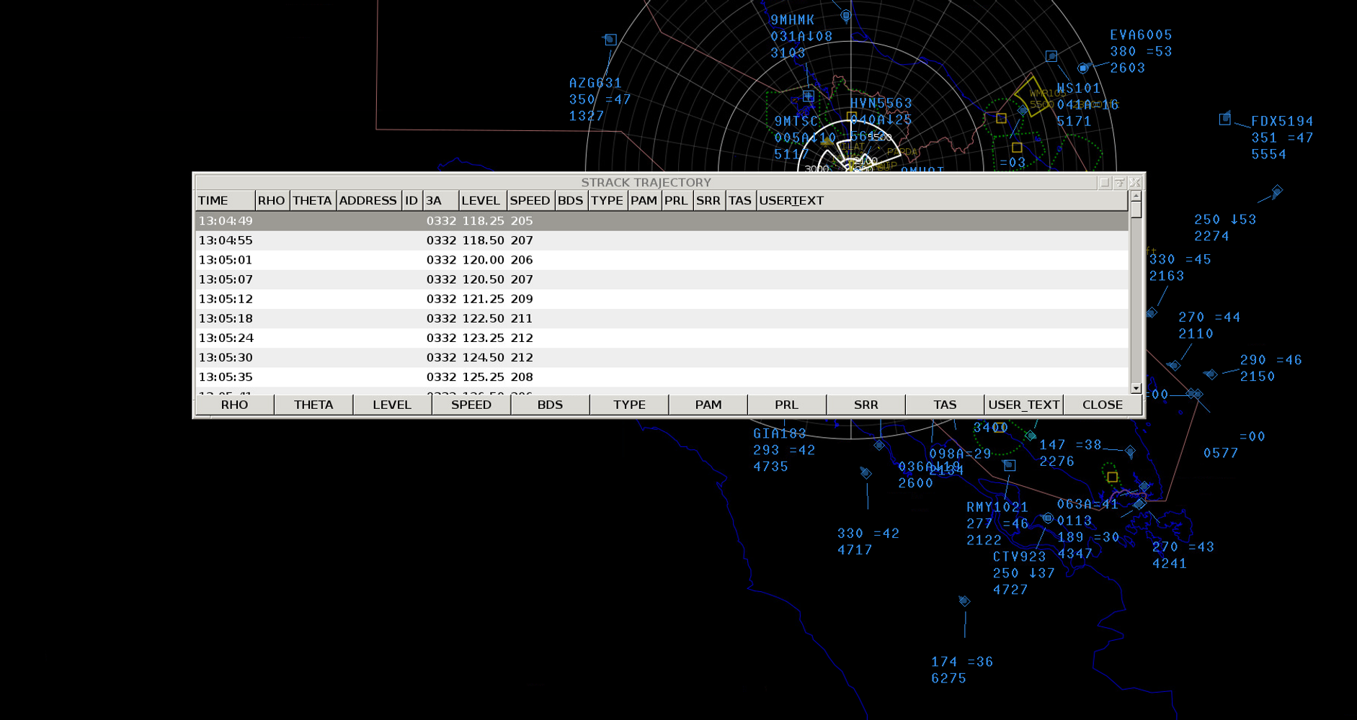Sort by the TIME column header

[x=225, y=201]
